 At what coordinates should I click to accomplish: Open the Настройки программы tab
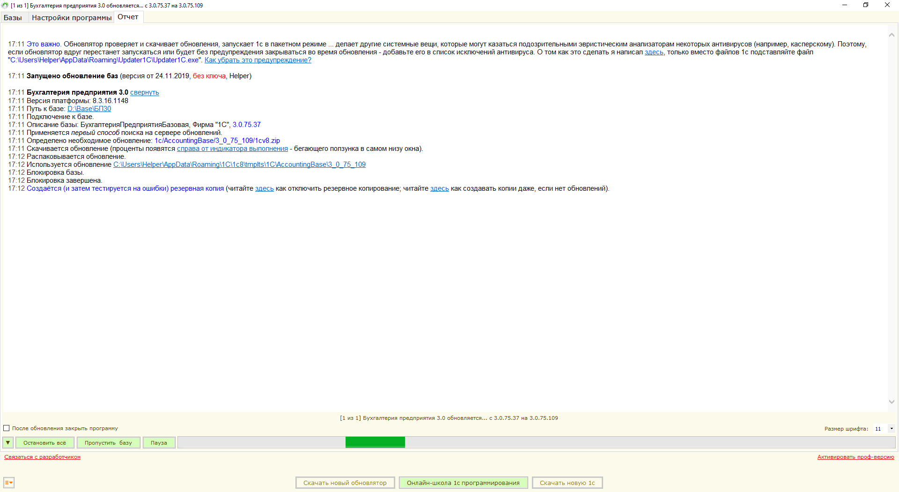coord(72,18)
